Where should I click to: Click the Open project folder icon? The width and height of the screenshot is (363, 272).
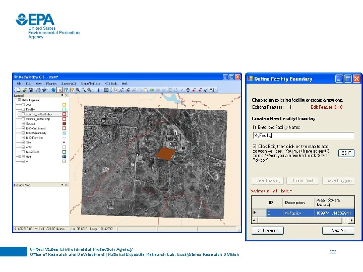(24, 90)
